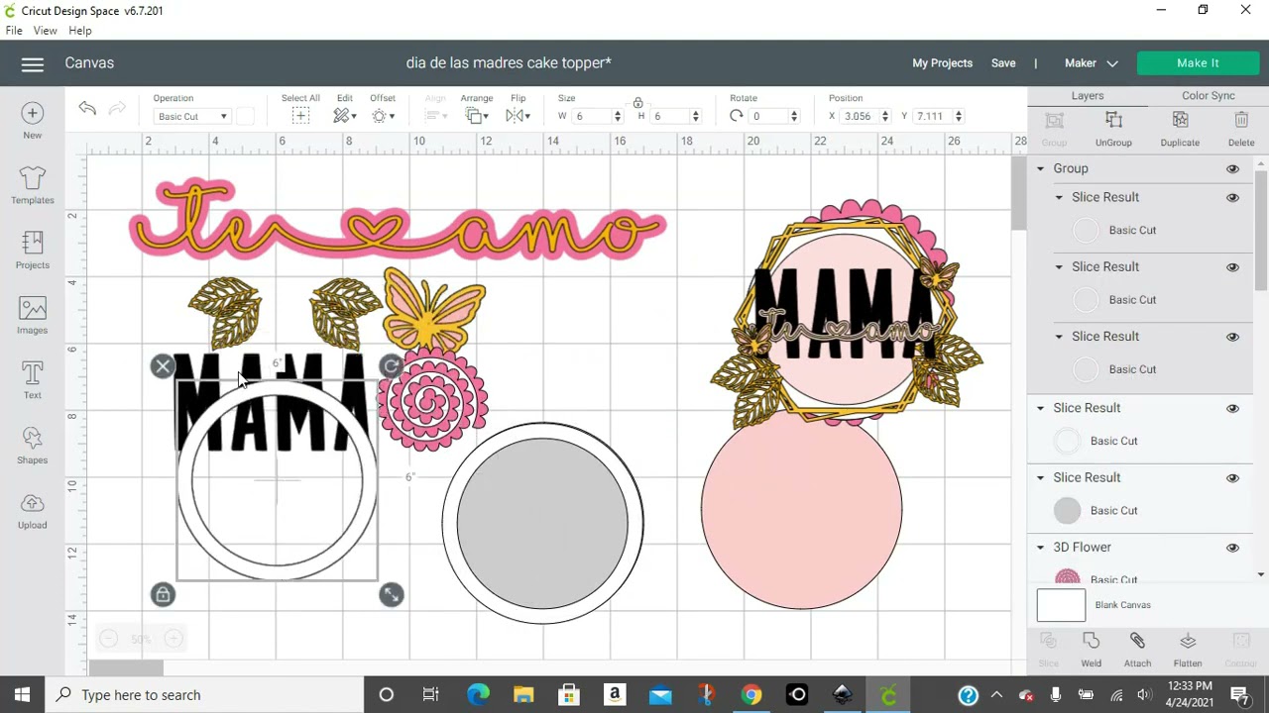Hide the first Slice Result layer
The width and height of the screenshot is (1269, 713).
[1232, 197]
